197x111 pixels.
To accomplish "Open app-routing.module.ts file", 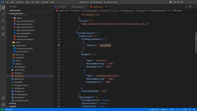I will (x=25, y=21).
